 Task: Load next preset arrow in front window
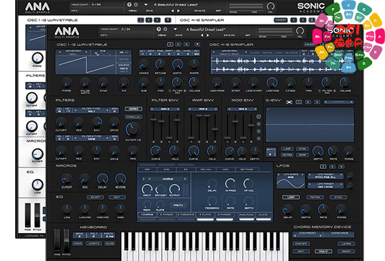[208, 35]
